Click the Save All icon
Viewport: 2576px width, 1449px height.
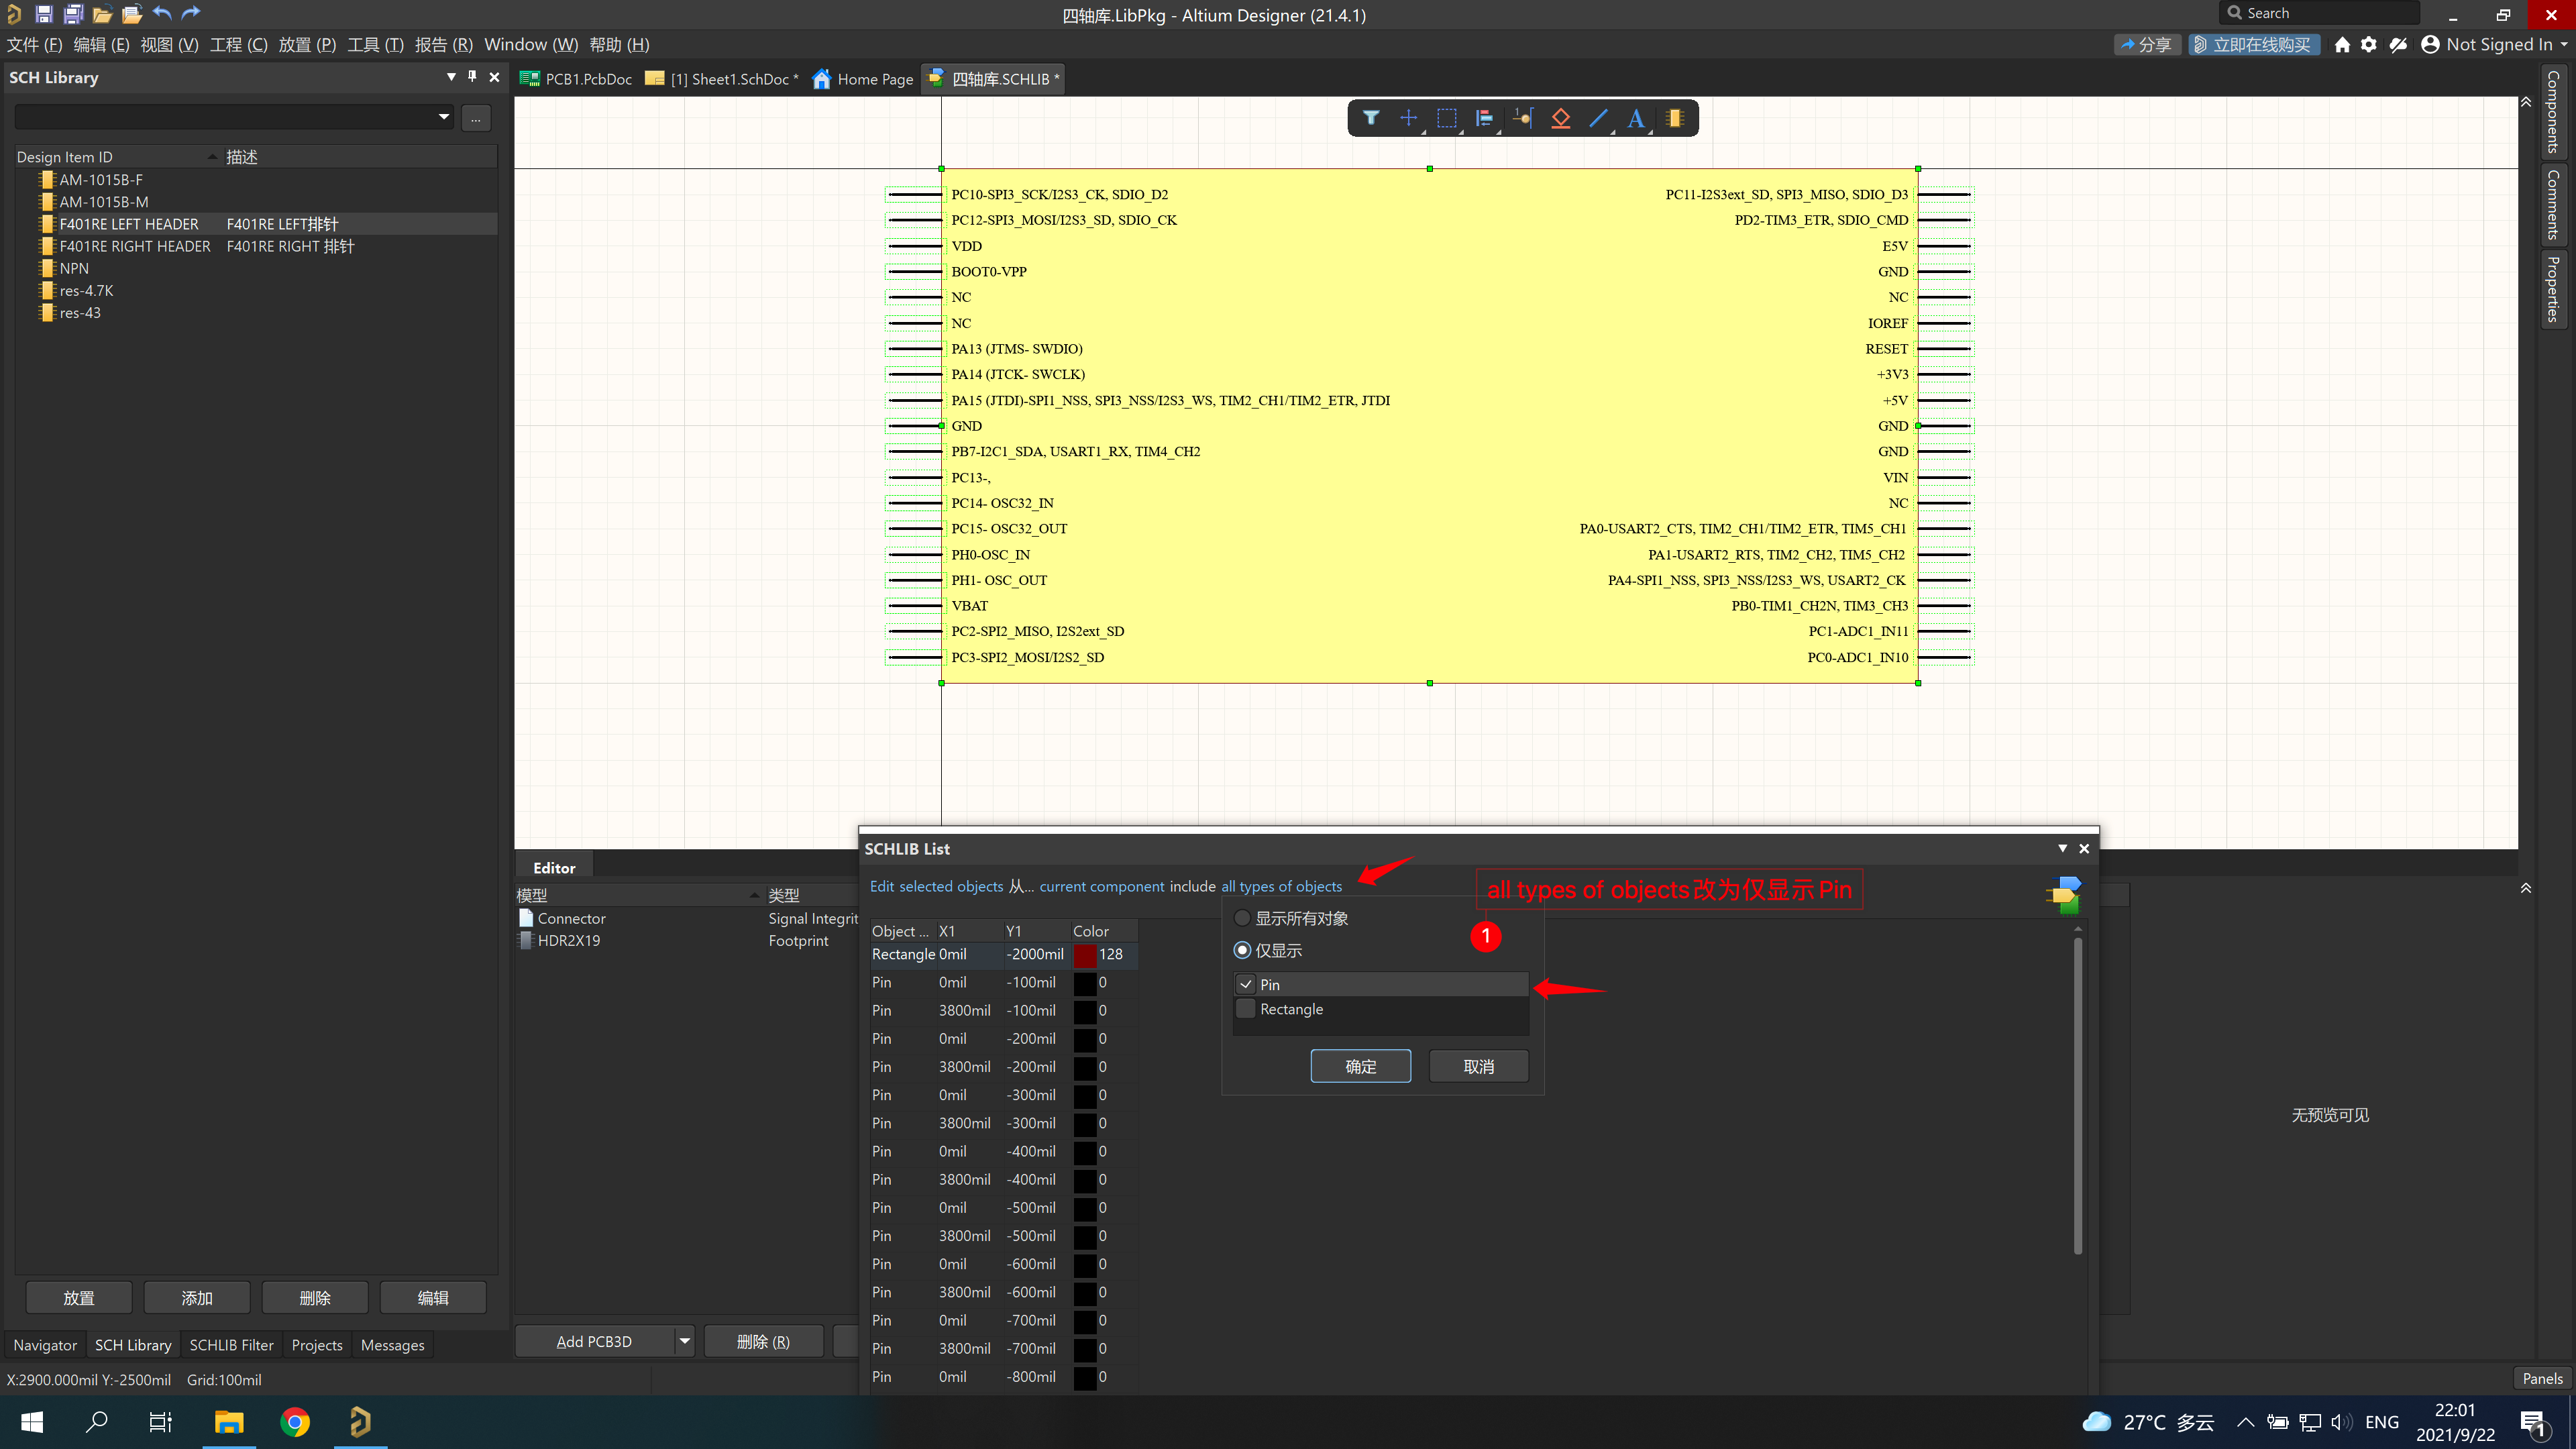pos(73,14)
